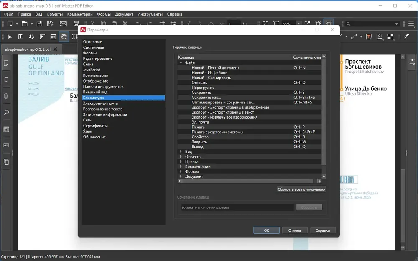Click the Send by email envelope icon
Viewport: 418px width, 261px height.
tap(63, 24)
